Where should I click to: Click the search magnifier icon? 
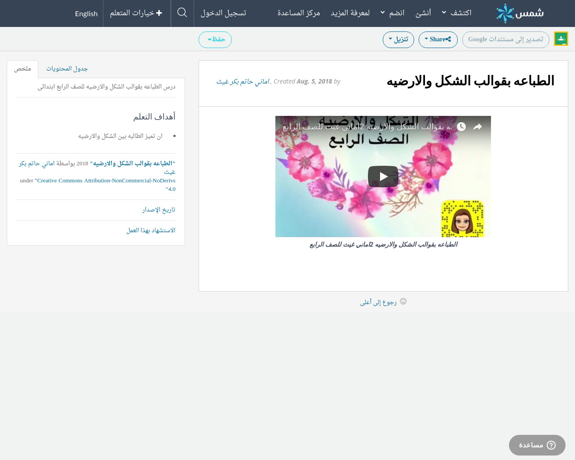tap(182, 13)
